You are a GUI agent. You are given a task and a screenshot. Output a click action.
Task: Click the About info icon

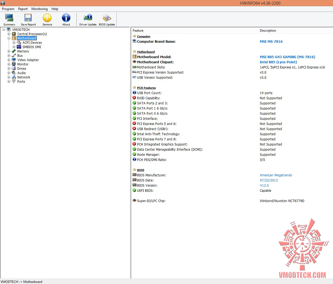tap(66, 18)
